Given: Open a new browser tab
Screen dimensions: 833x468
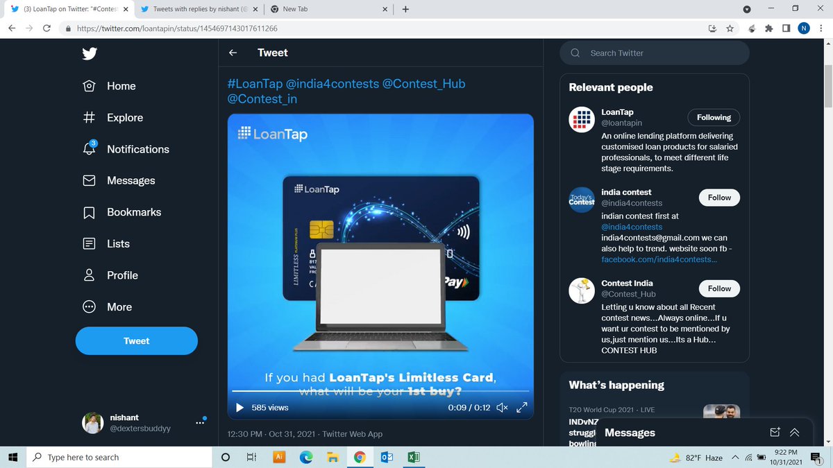Looking at the screenshot, I should (405, 9).
